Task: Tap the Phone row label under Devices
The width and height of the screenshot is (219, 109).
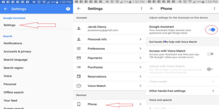Action: [x=92, y=104]
